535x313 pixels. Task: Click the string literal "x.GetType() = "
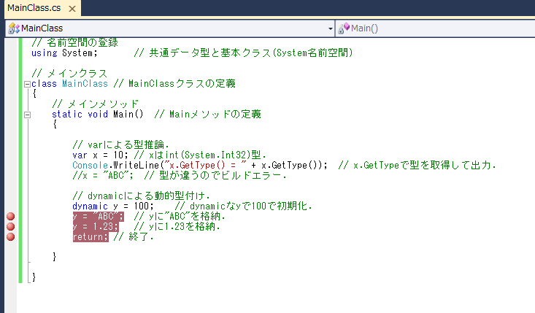(x=205, y=166)
